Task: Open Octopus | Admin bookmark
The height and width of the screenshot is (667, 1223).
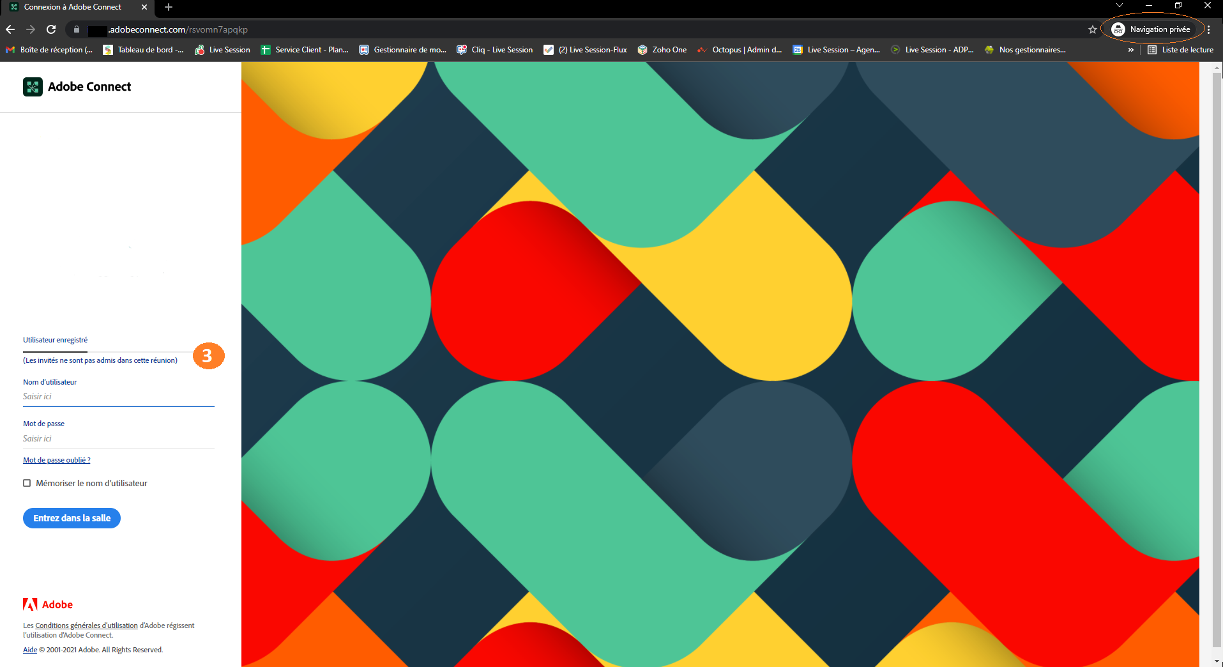Action: (740, 50)
